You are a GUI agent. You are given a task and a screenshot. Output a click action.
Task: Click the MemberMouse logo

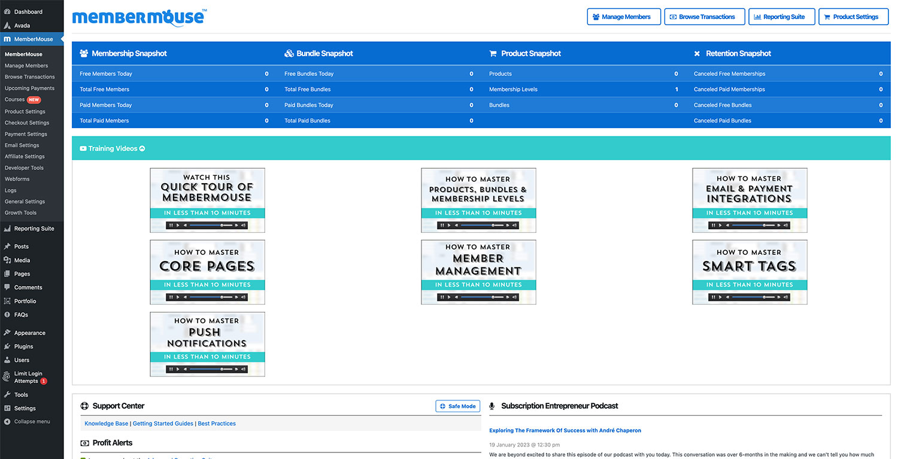tap(139, 17)
